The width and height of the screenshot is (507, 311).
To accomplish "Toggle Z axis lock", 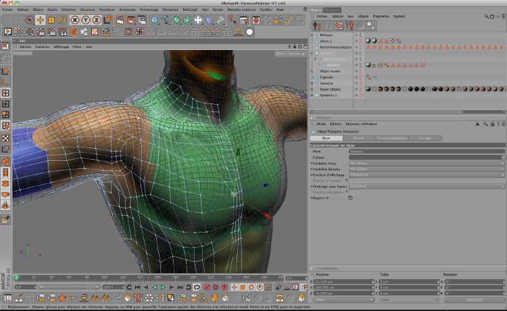I will [x=97, y=20].
